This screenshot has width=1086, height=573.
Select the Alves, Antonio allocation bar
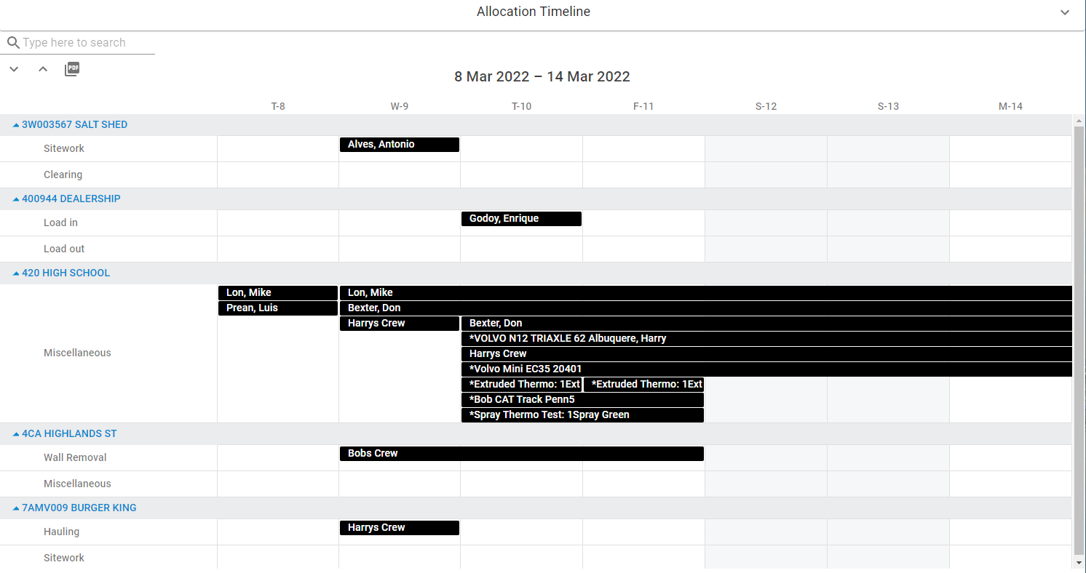point(399,145)
